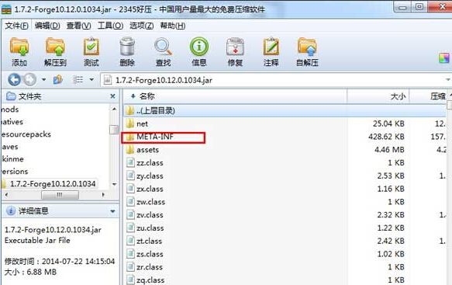452x285 pixels.
Task: Close the 文件夹 folder panel
Action: tap(112, 96)
